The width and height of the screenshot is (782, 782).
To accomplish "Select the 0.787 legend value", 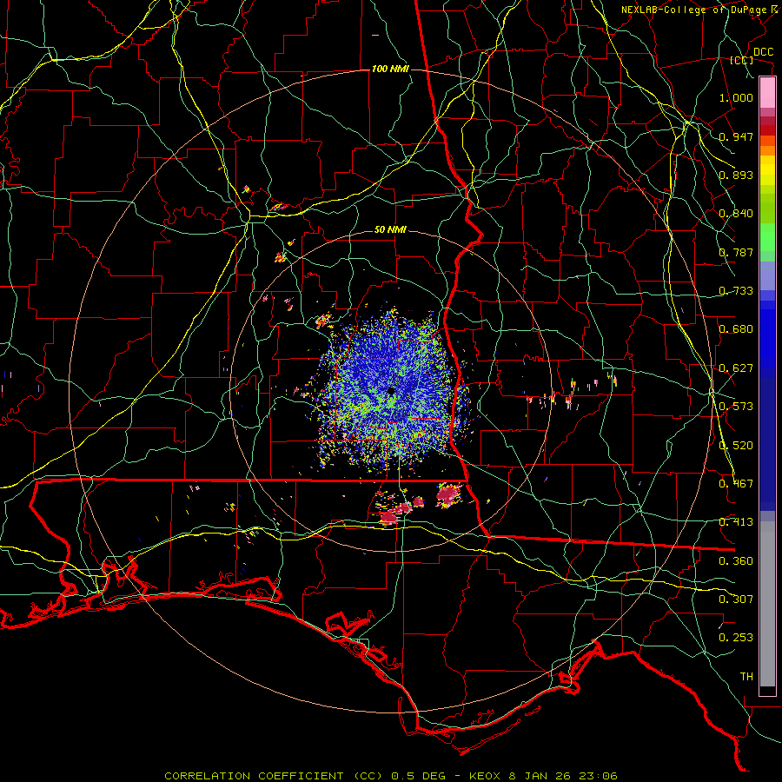I will [736, 252].
